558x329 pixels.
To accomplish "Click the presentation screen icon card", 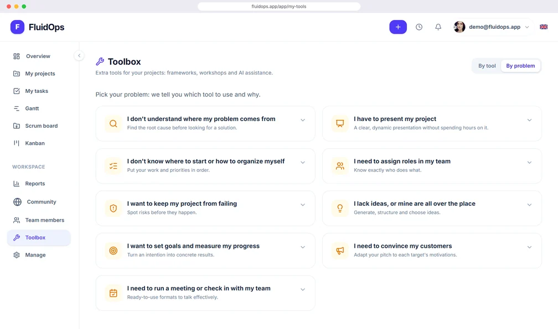I will [340, 124].
